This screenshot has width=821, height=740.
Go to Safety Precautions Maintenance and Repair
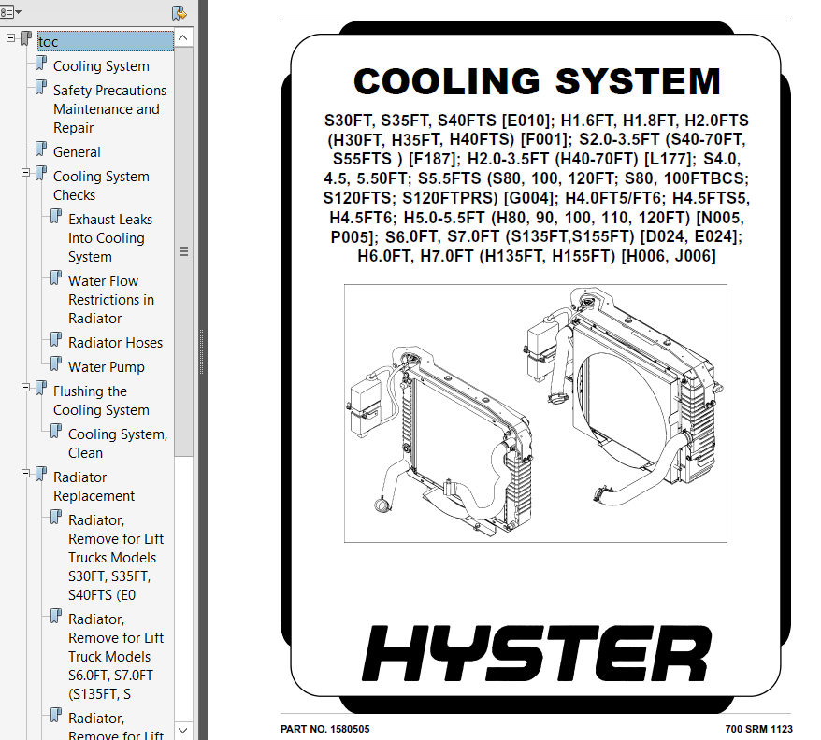110,109
